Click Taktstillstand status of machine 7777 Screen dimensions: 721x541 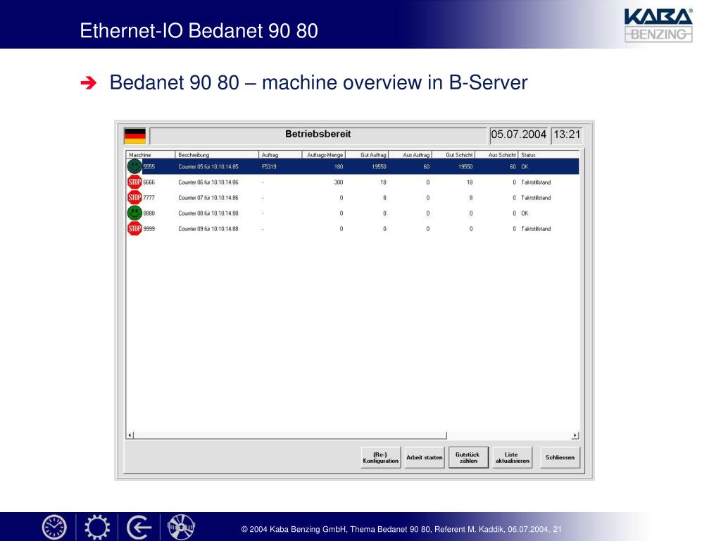[x=536, y=198]
